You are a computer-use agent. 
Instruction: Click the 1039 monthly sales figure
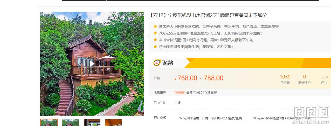(x=285, y=77)
